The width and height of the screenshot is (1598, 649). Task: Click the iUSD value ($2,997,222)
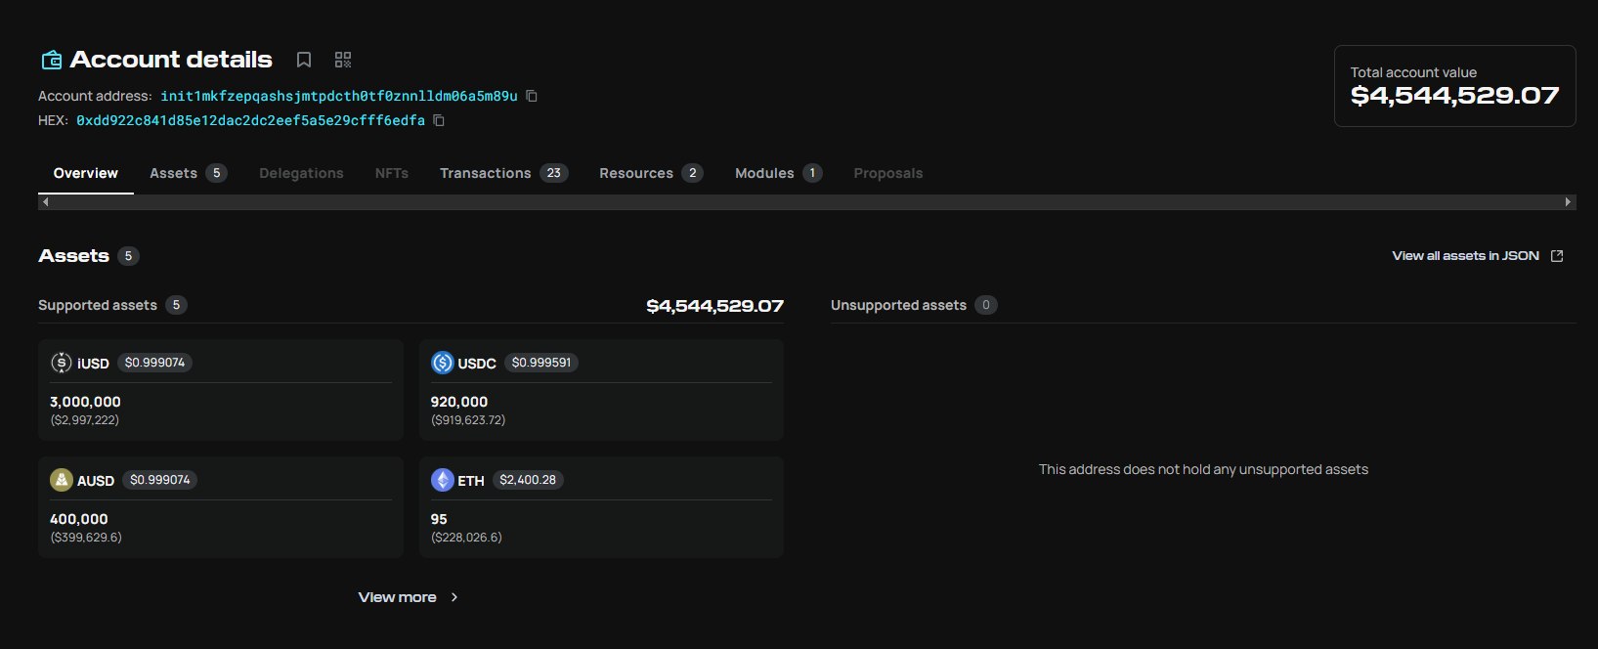tap(84, 420)
